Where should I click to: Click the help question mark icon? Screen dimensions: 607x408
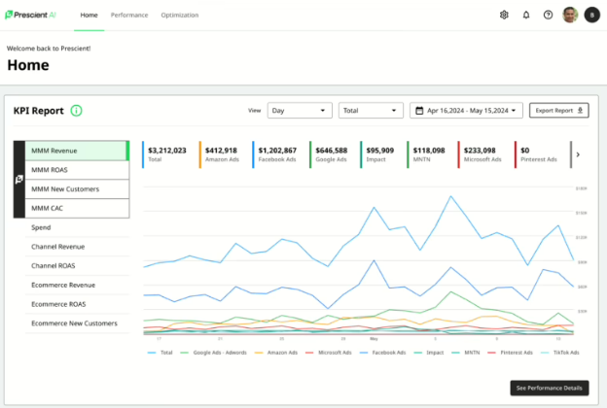pos(548,16)
